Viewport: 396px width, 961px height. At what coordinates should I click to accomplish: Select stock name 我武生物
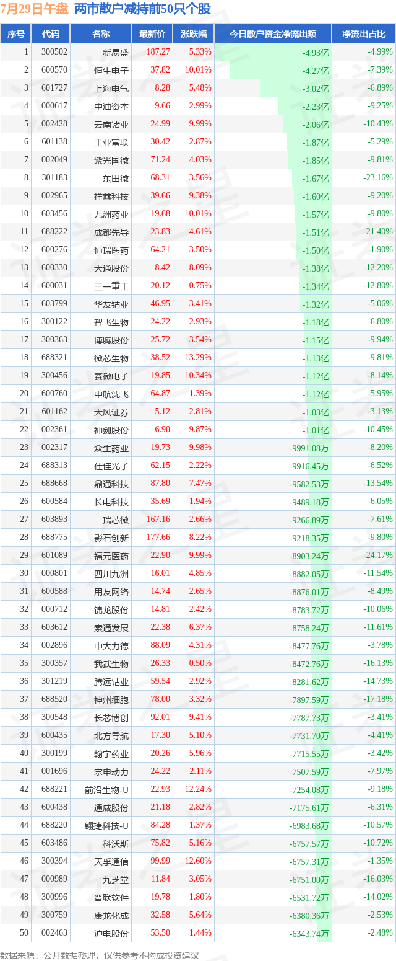pyautogui.click(x=111, y=663)
